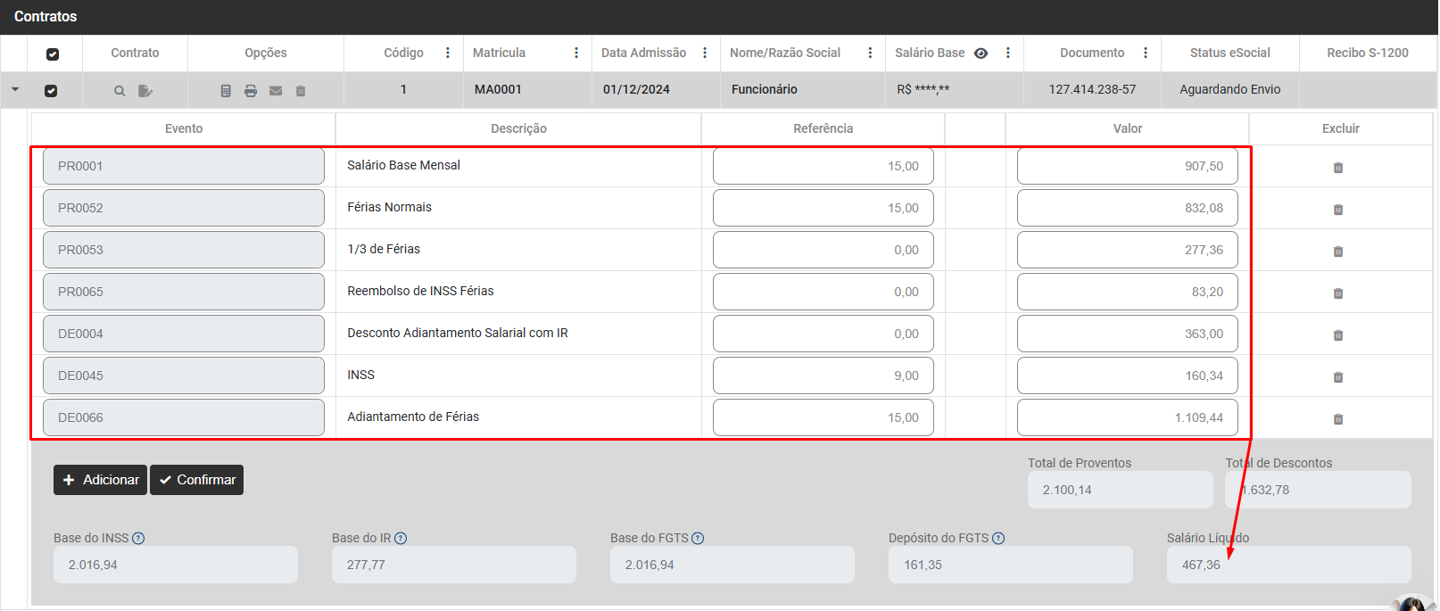The width and height of the screenshot is (1440, 611).
Task: Click the Base do INSS help icon
Action: pyautogui.click(x=138, y=539)
